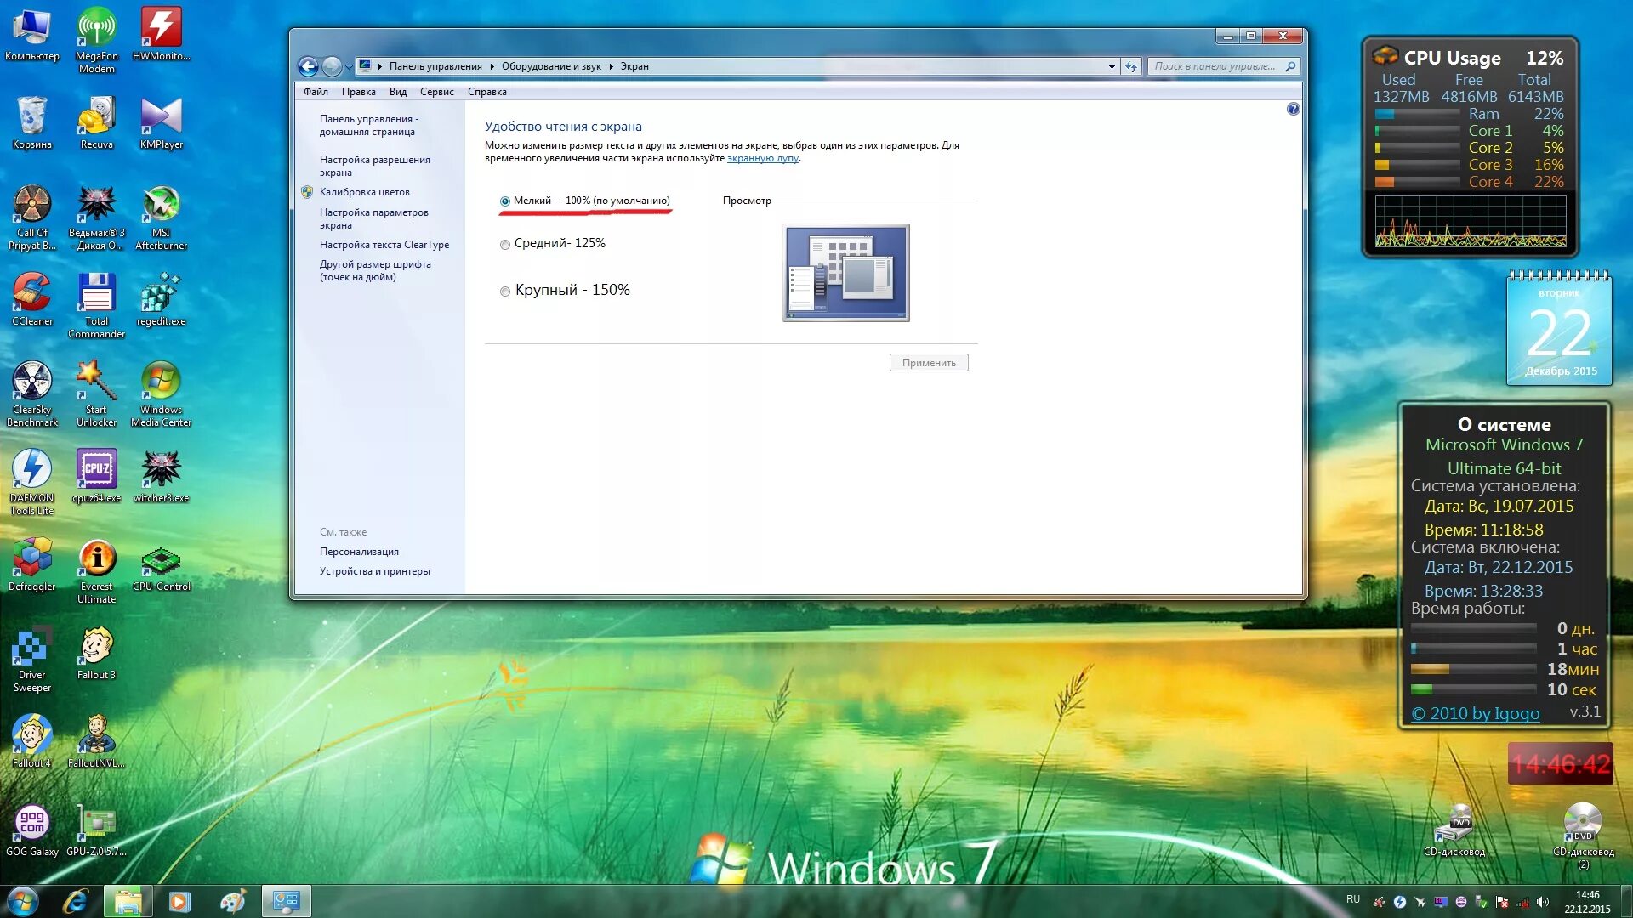
Task: Launch GPU-Z desktop shortcut
Action: 97,830
